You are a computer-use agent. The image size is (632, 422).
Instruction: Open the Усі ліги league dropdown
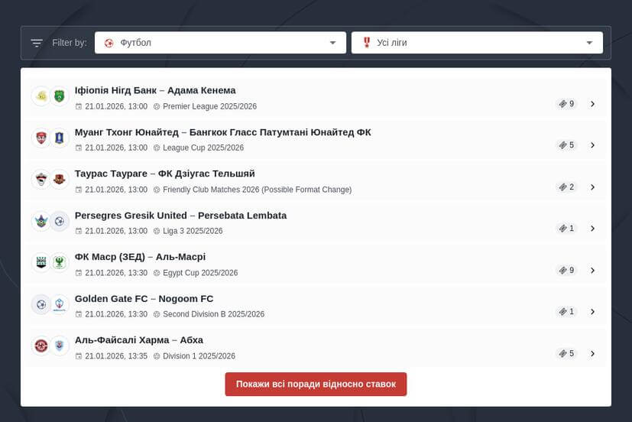pos(477,43)
